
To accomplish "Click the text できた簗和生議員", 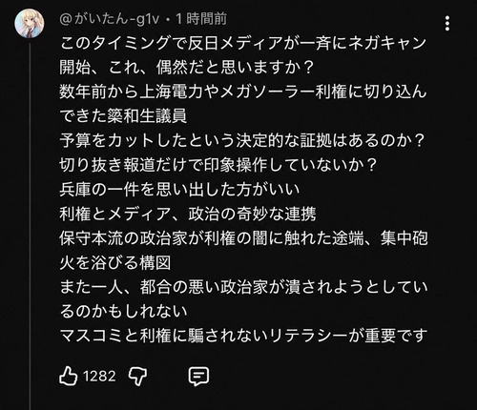I will point(123,116).
